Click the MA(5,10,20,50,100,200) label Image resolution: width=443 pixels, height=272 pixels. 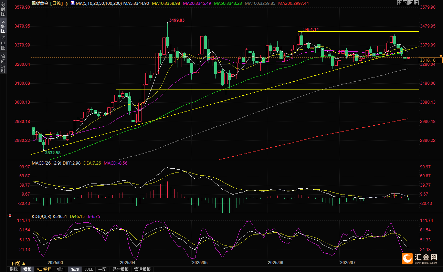pyautogui.click(x=99, y=3)
